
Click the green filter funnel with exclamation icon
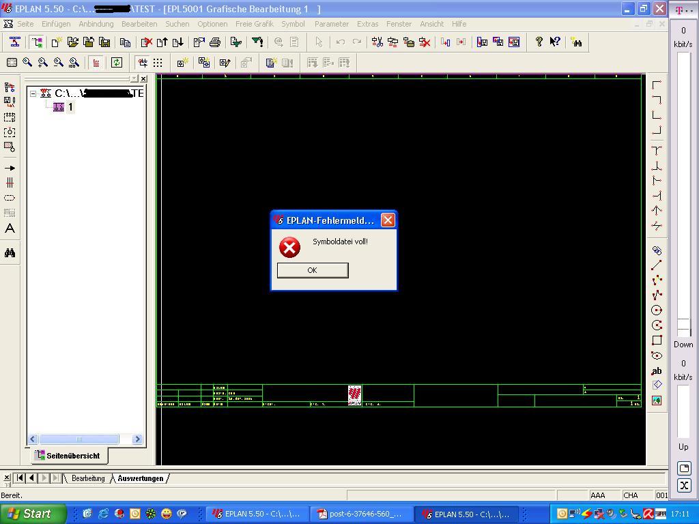click(x=257, y=42)
